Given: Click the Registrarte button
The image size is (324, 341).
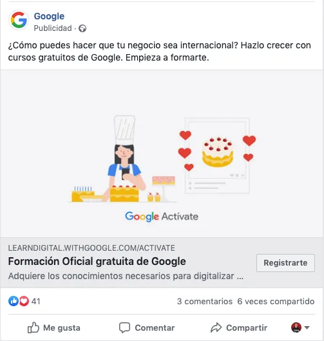Looking at the screenshot, I should pos(285,263).
